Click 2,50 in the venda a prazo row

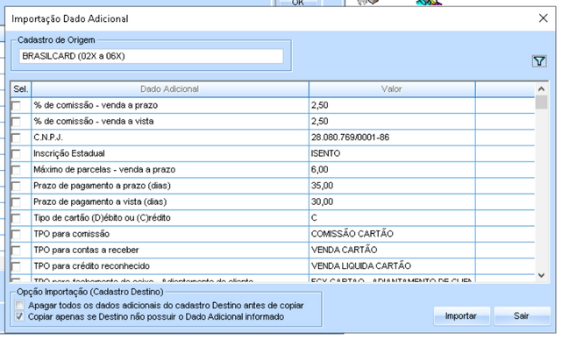point(319,105)
